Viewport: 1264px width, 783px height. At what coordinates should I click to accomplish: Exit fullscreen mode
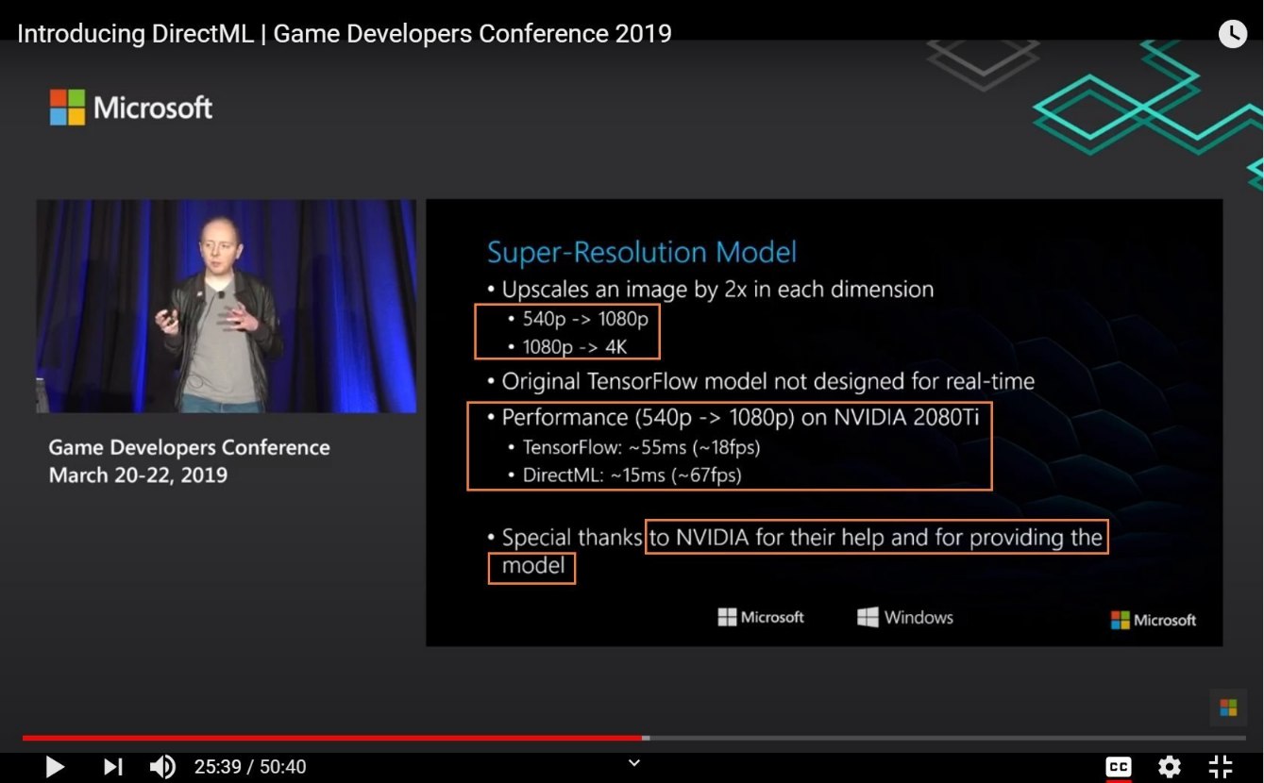click(x=1221, y=767)
